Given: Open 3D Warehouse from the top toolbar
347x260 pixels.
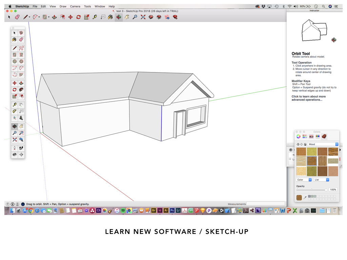Looking at the screenshot, I should point(151,17).
